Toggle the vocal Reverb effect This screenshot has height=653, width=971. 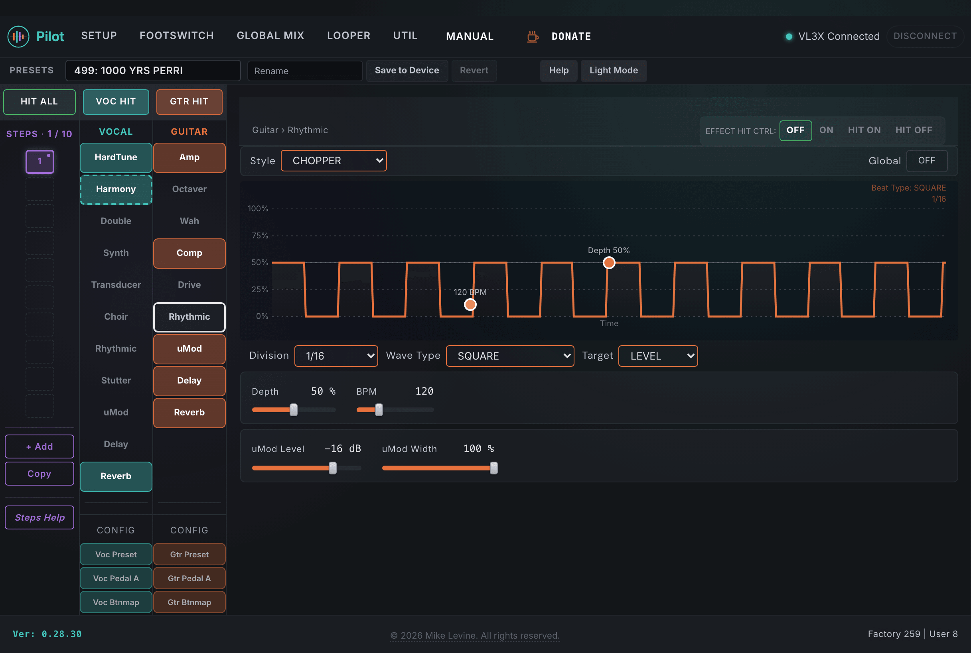pos(116,476)
